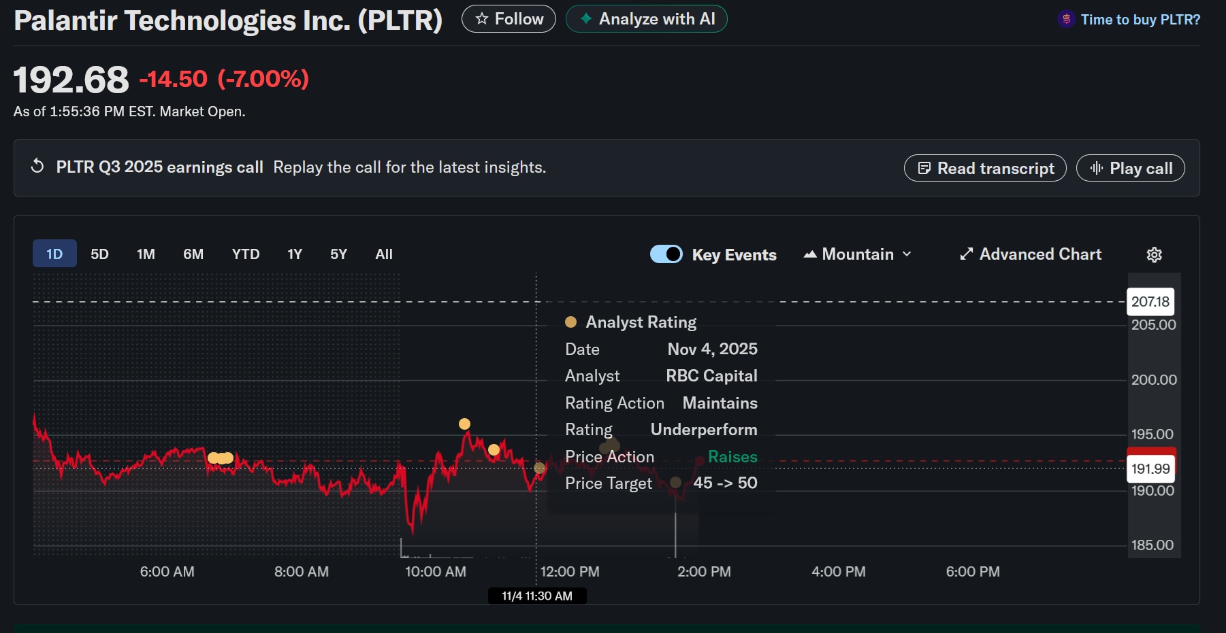Click the 4:00 PM time axis label
The width and height of the screenshot is (1226, 633).
coord(839,572)
